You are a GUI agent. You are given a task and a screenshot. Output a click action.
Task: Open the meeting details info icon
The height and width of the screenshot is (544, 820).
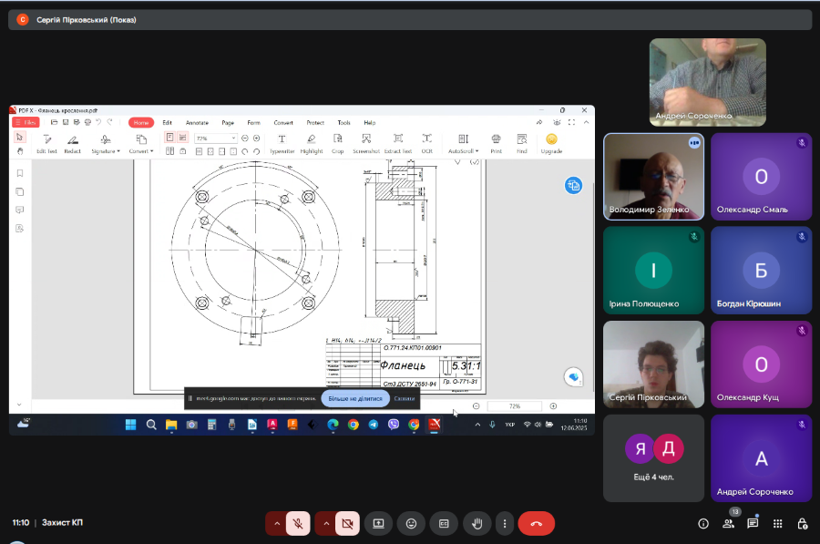click(x=703, y=524)
